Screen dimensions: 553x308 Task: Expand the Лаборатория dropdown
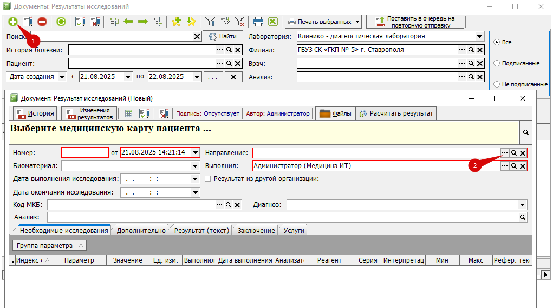479,36
